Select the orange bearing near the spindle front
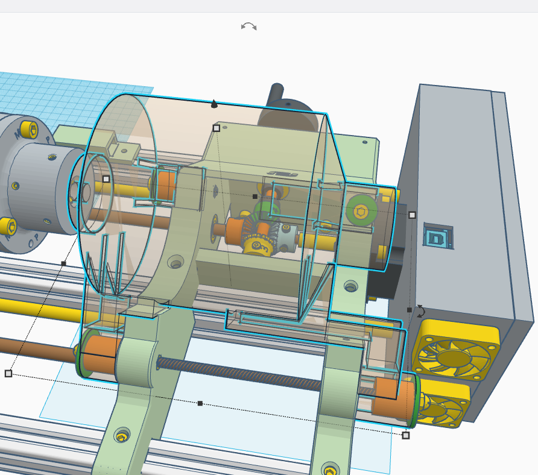 (165, 186)
